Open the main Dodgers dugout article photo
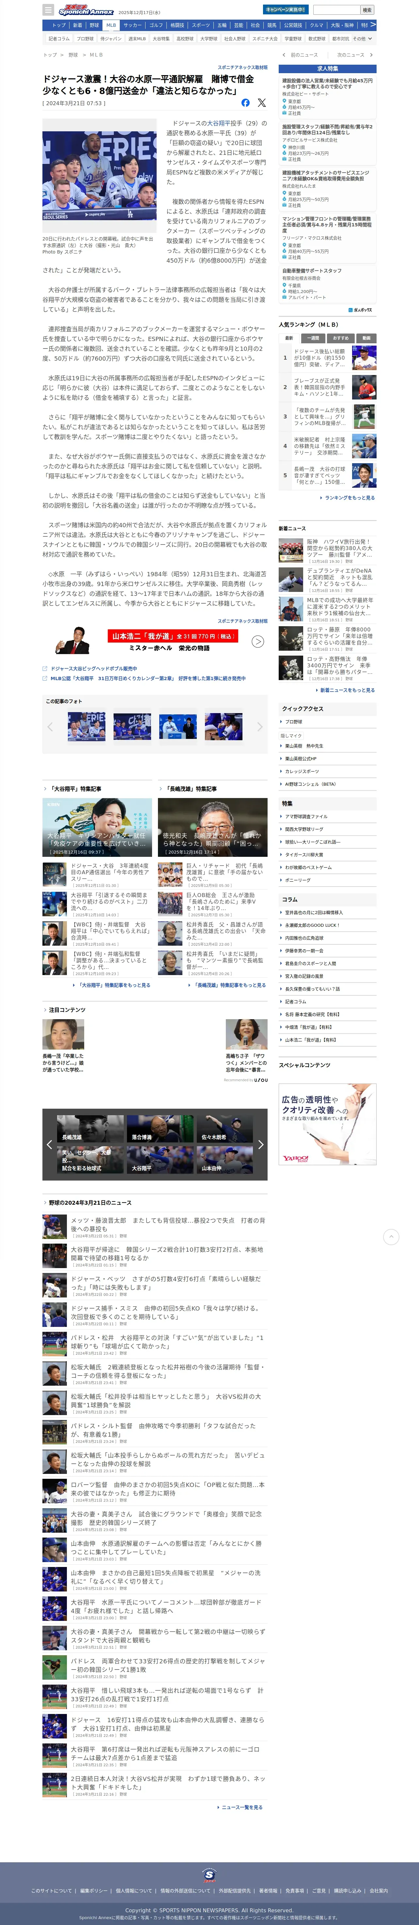The width and height of the screenshot is (419, 1925). 99,176
